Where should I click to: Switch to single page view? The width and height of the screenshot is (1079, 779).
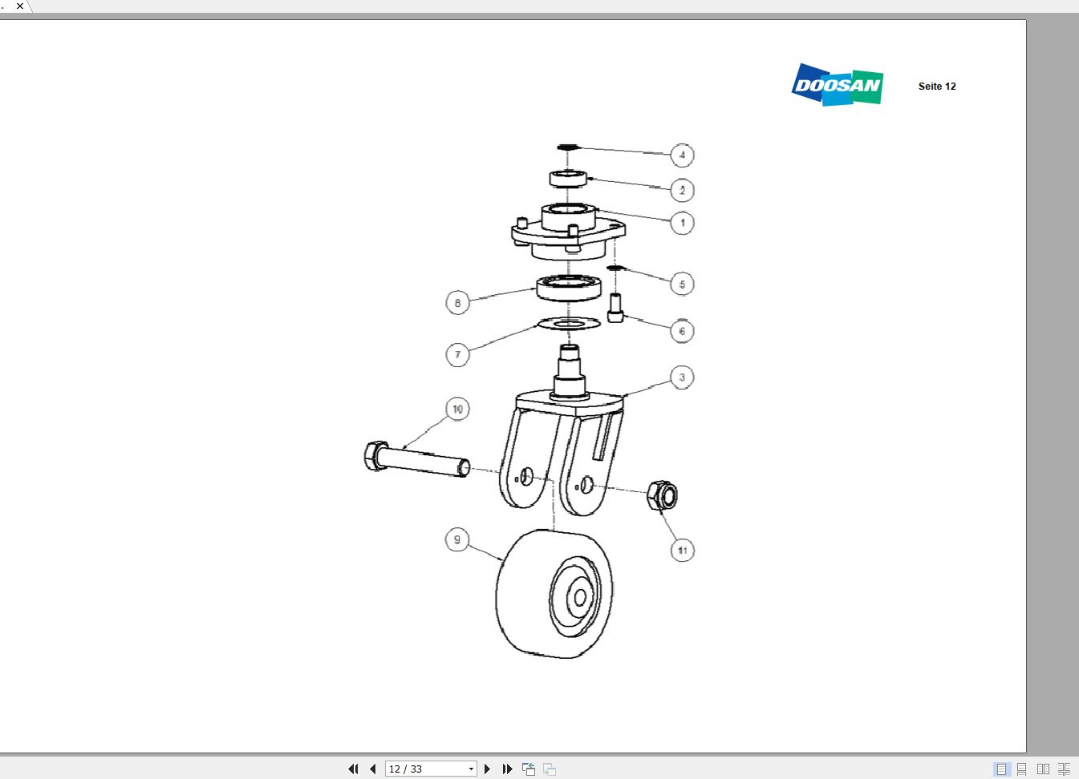[1001, 769]
